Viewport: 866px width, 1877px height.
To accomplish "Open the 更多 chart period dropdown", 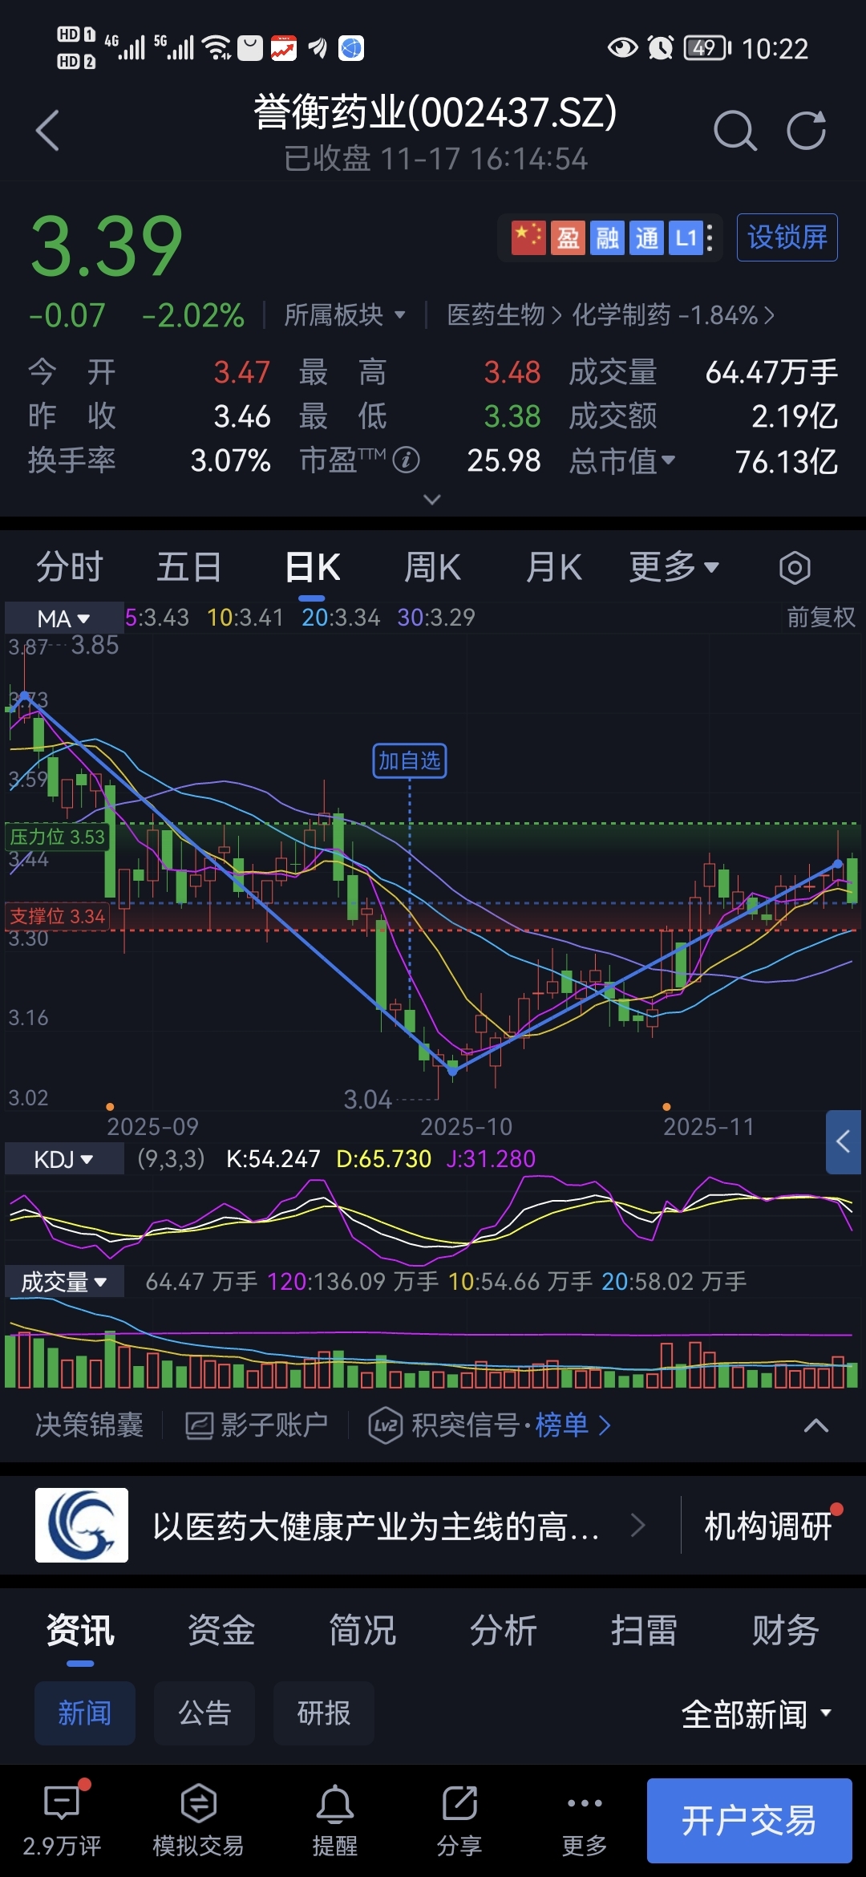I will tap(674, 567).
